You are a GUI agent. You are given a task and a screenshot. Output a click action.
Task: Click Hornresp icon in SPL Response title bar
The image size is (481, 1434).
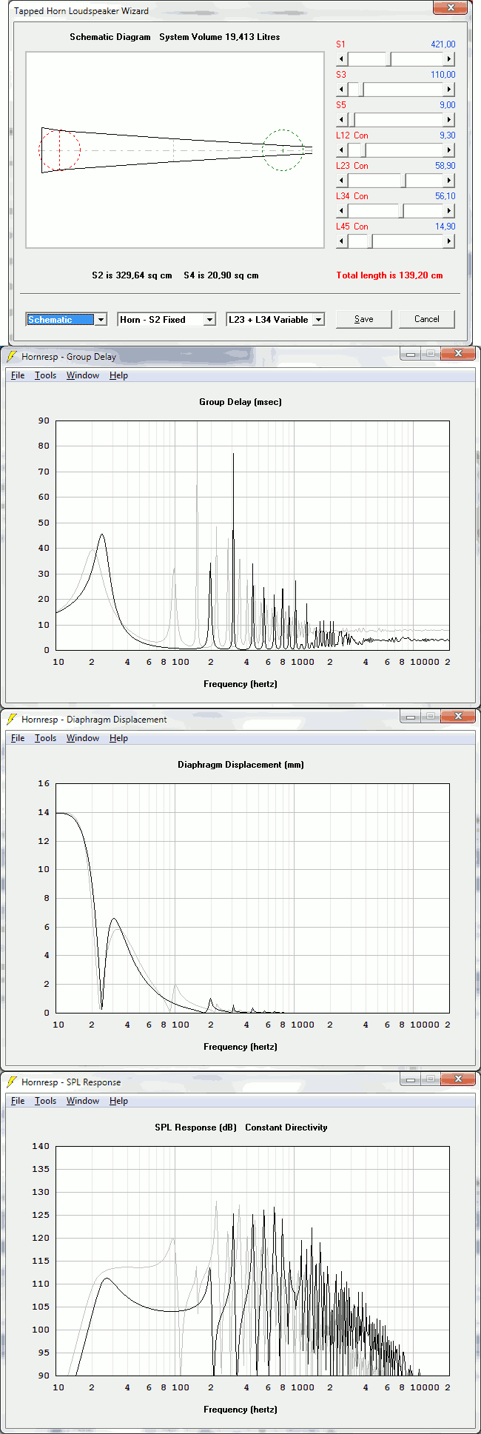[x=12, y=1082]
